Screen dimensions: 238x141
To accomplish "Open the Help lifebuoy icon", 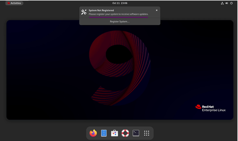I will [x=125, y=133].
